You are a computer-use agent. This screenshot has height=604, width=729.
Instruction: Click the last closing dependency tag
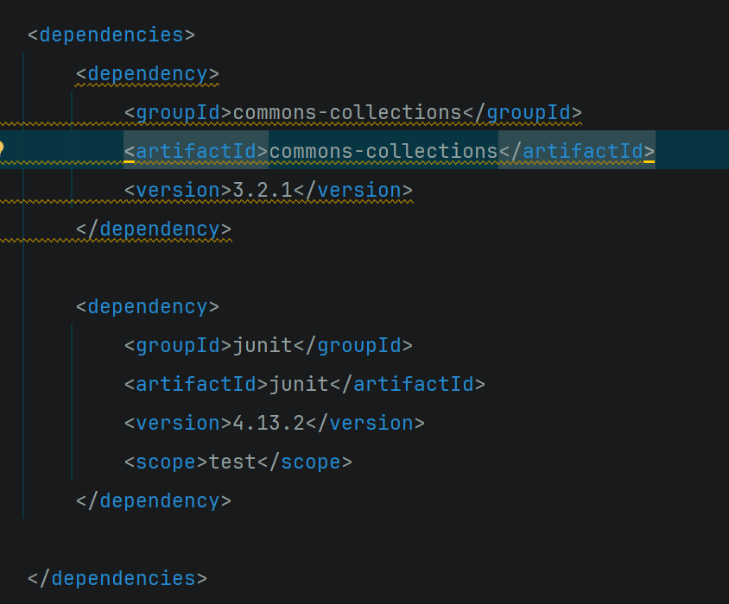[x=154, y=500]
